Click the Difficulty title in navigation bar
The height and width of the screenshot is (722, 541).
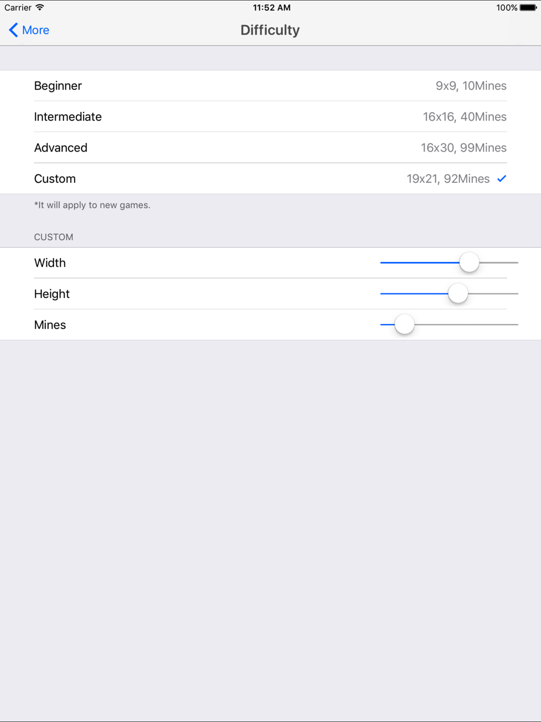pyautogui.click(x=270, y=30)
